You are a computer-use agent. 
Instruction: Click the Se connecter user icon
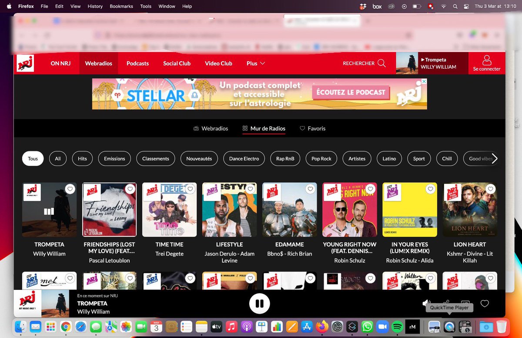tap(487, 60)
